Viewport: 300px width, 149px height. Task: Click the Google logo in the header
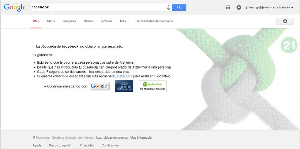click(15, 8)
